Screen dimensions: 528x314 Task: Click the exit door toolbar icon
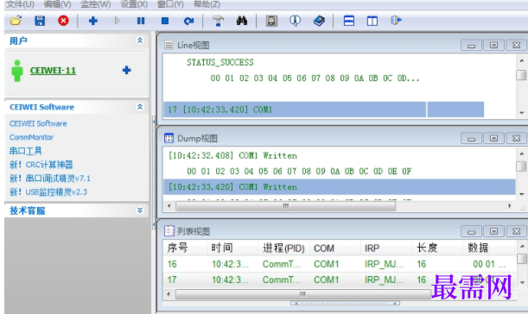396,21
